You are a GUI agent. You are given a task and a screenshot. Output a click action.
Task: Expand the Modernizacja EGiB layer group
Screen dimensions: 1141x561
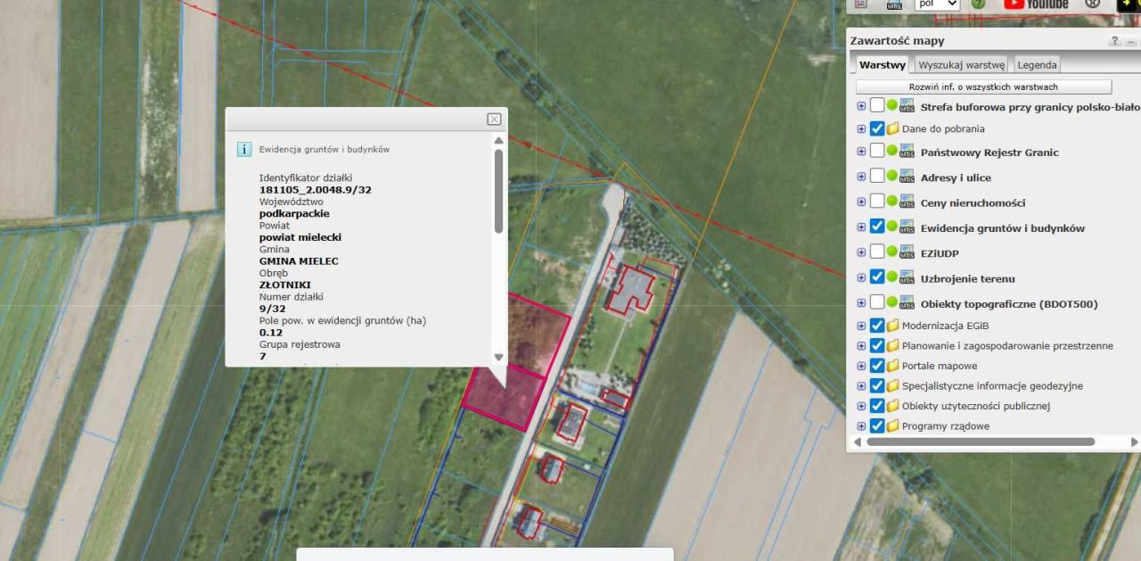click(861, 326)
